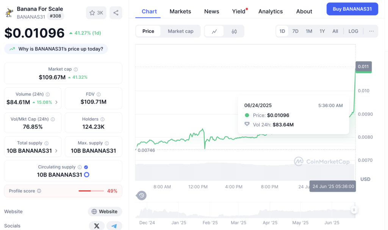Screen dimensions: 388x230
Task: Click the Buy BANANAS31 button
Action: 352,9
